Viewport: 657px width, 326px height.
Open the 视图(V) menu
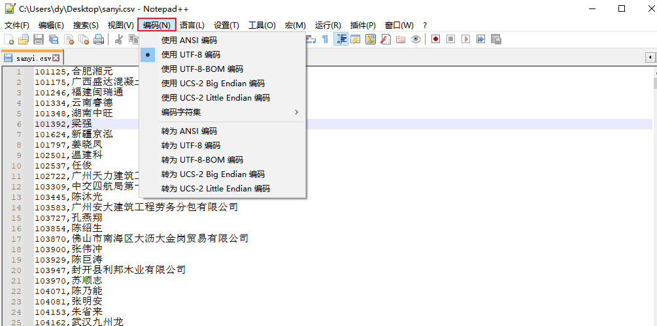click(x=121, y=25)
